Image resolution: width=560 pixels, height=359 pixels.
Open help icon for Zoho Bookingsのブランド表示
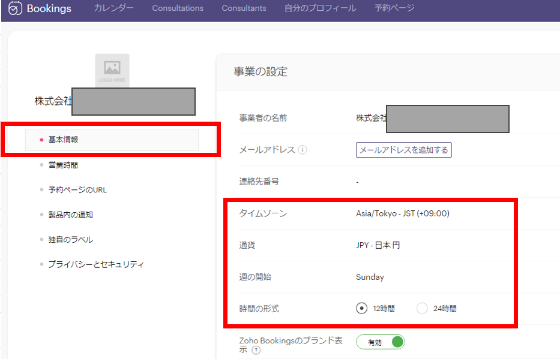pos(256,350)
